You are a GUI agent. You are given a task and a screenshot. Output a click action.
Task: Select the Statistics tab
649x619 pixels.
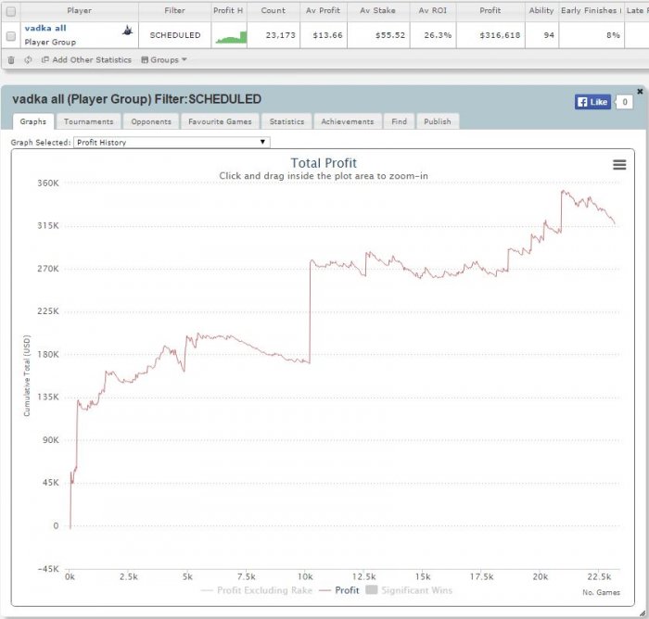(286, 121)
